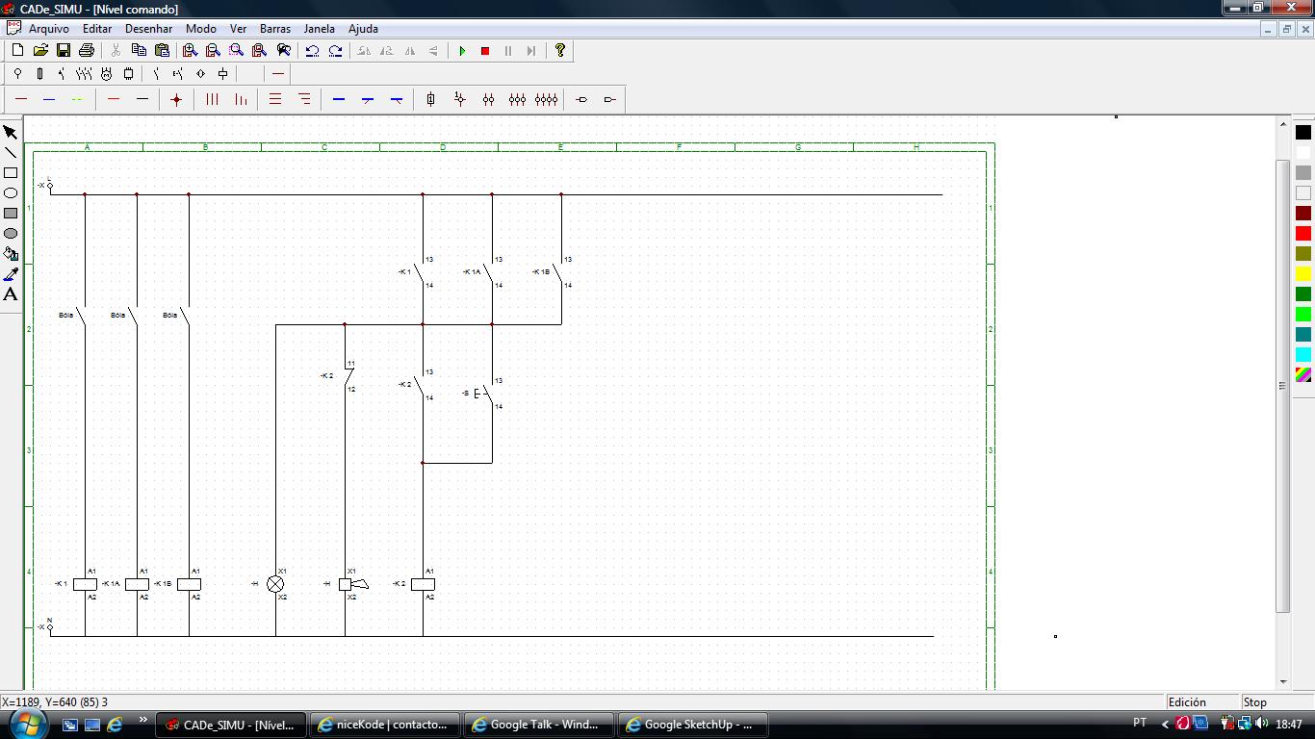This screenshot has width=1315, height=739.
Task: Open a file with the folder icon
Action: click(40, 50)
